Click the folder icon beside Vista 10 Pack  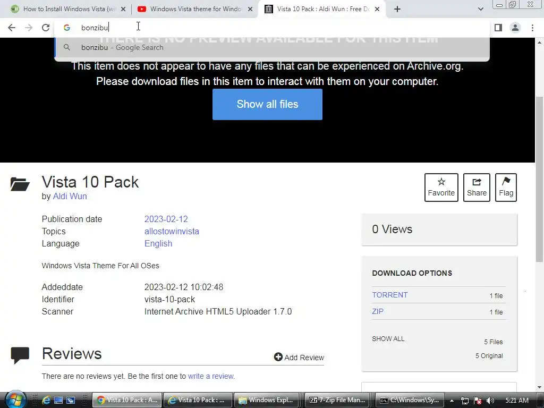pyautogui.click(x=20, y=184)
